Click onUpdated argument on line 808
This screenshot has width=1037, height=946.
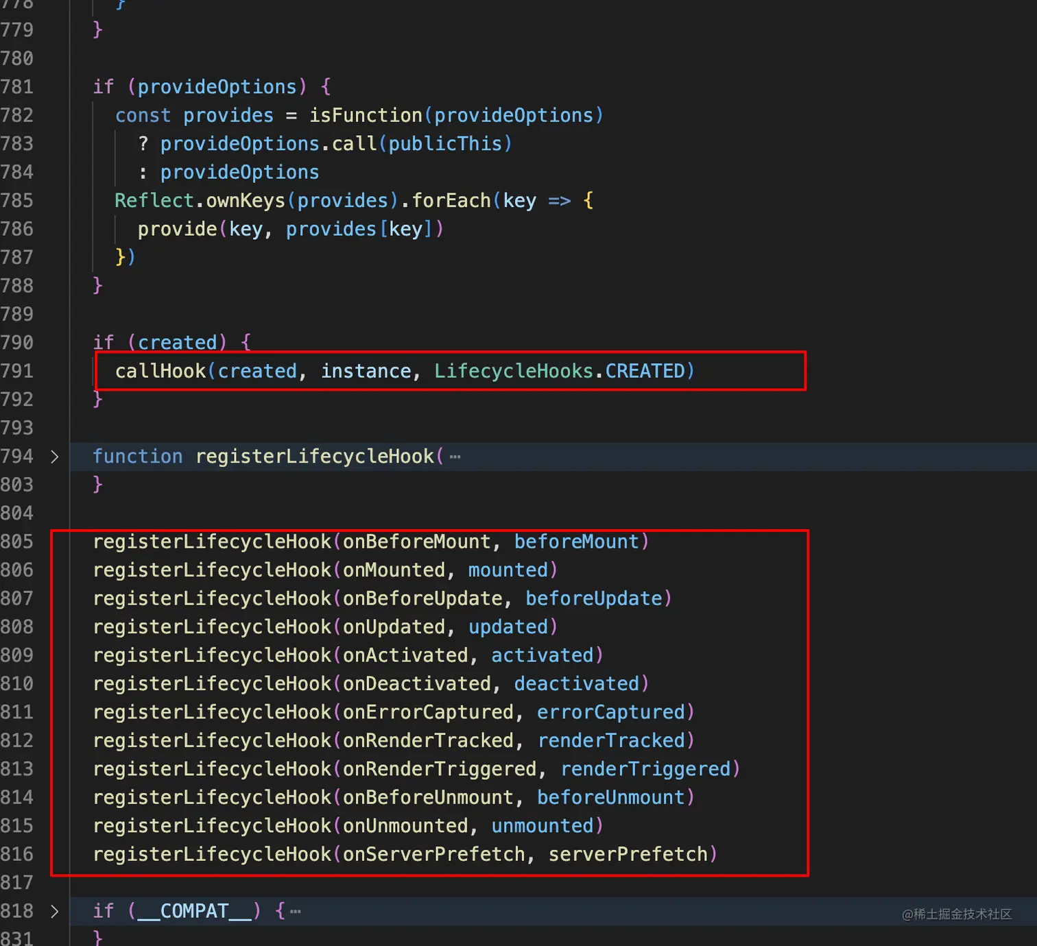pos(394,627)
